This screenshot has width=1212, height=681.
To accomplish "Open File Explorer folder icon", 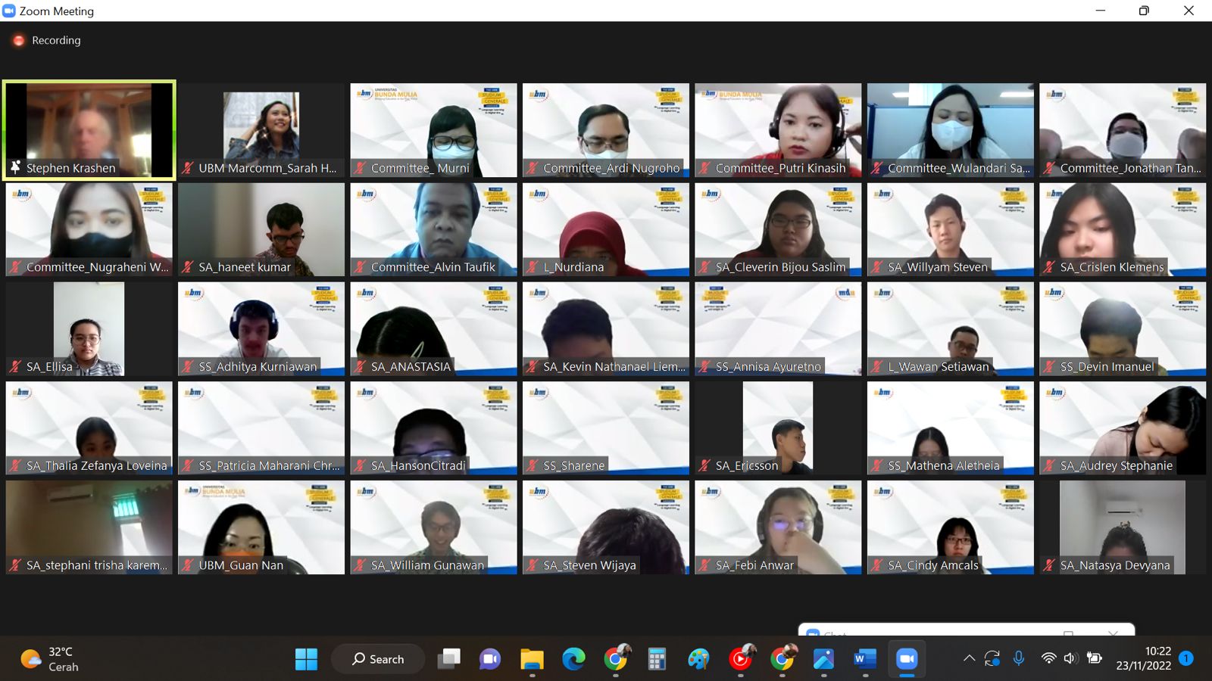I will pos(532,659).
